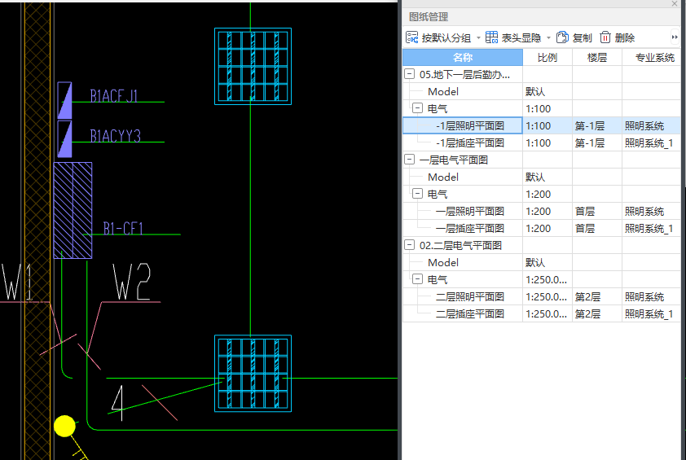Open the 按默认分组 dropdown arrow
This screenshot has height=460, width=686.
[478, 38]
